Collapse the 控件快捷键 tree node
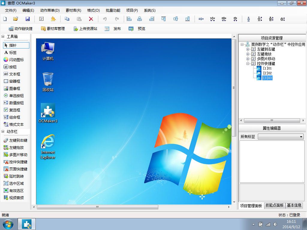The width and height of the screenshot is (307, 230). [x=248, y=63]
